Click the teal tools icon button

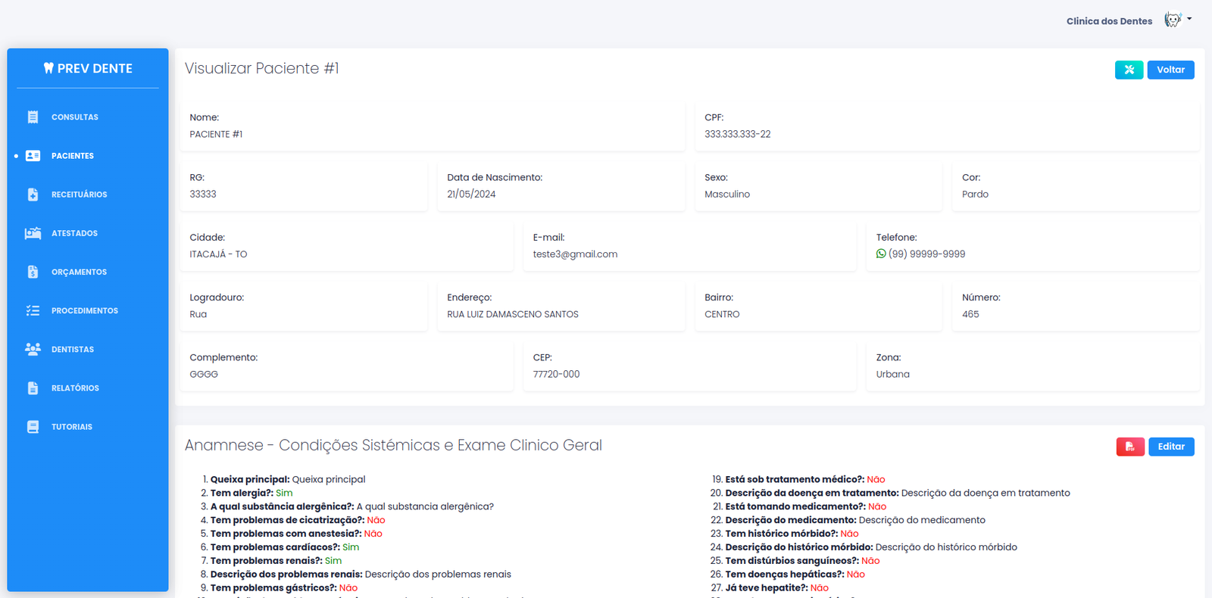point(1129,70)
